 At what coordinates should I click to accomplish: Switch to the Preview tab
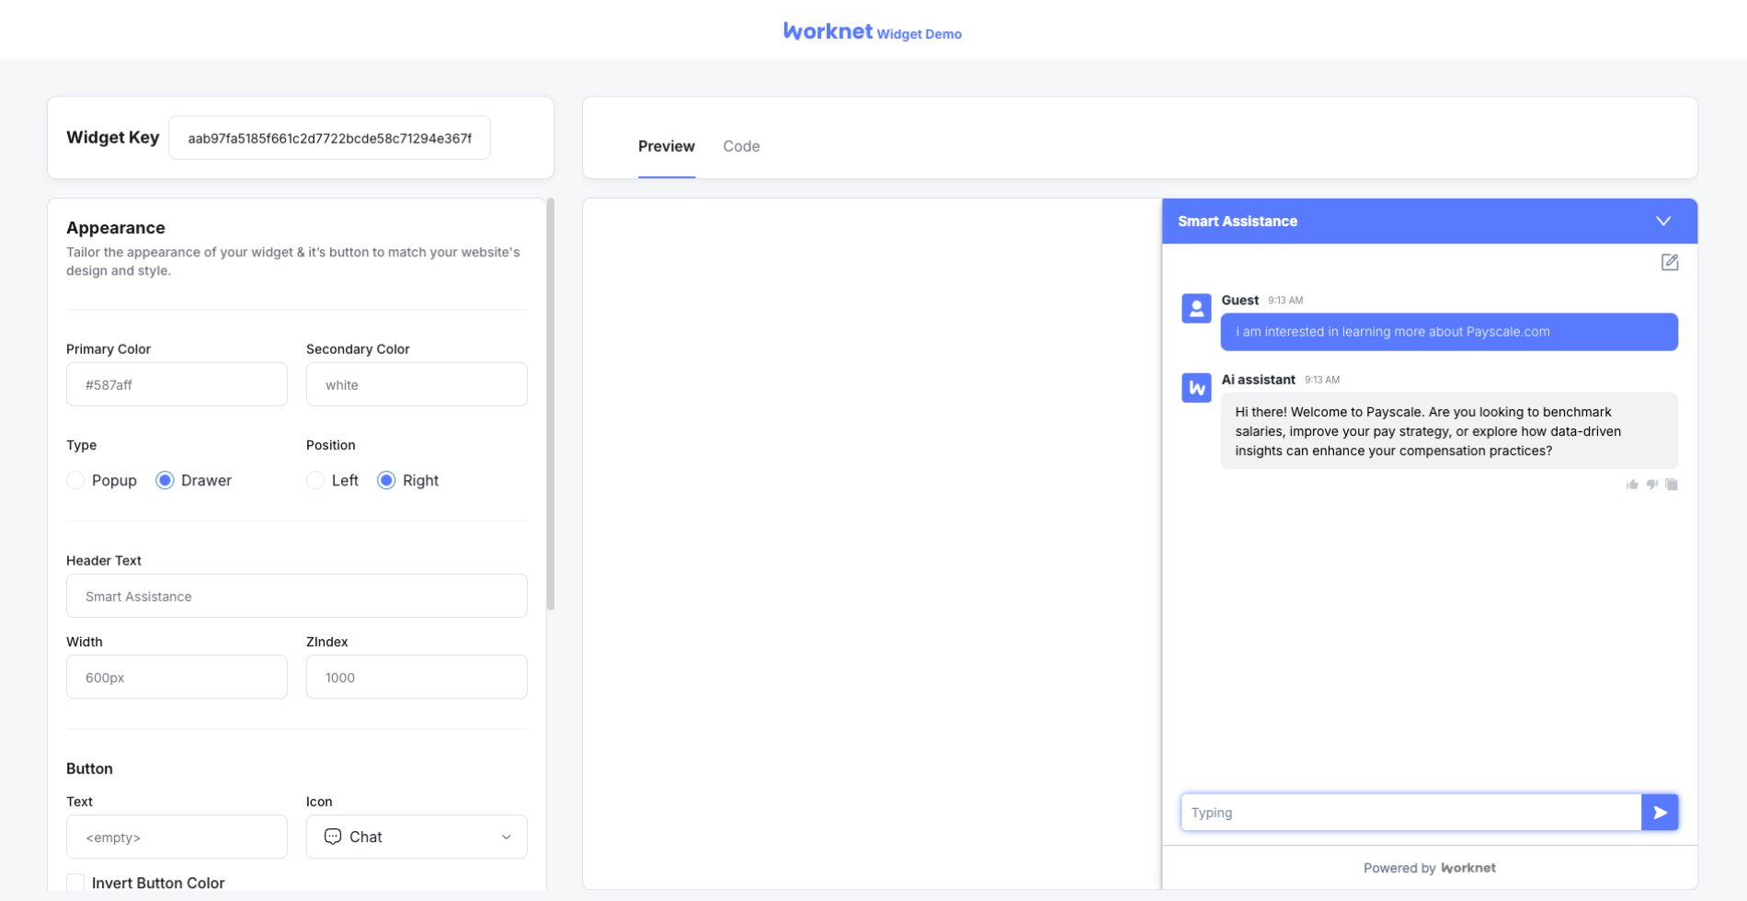666,146
